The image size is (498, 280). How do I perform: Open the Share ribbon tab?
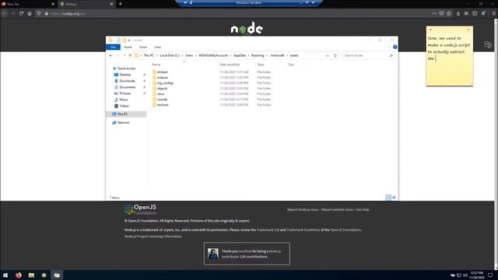point(143,47)
